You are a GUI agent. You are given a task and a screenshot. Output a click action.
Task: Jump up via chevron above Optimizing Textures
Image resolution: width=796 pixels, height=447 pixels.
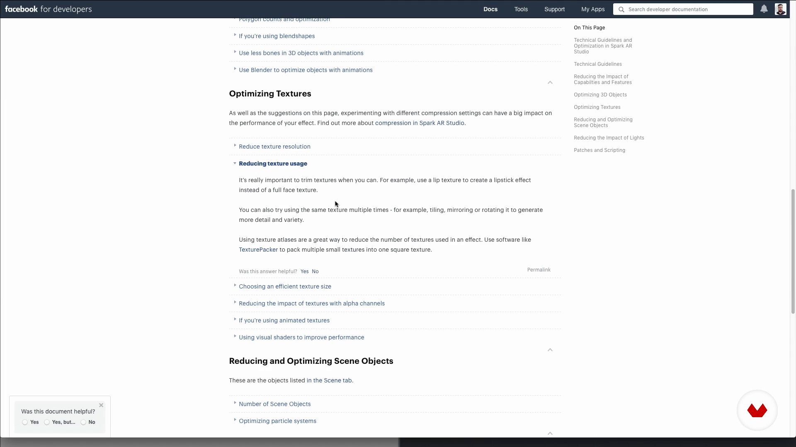click(x=550, y=82)
